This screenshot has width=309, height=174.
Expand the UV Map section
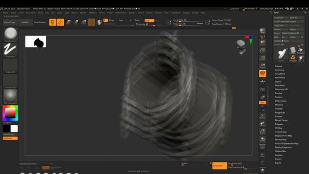click(x=279, y=128)
